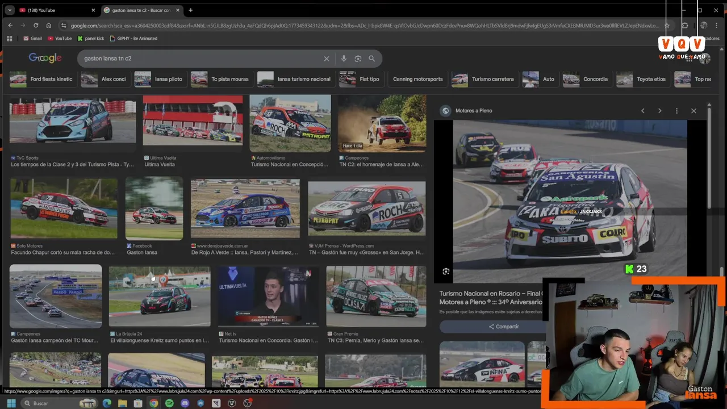Go to Google homepage via logo
727x409 pixels.
tap(45, 58)
